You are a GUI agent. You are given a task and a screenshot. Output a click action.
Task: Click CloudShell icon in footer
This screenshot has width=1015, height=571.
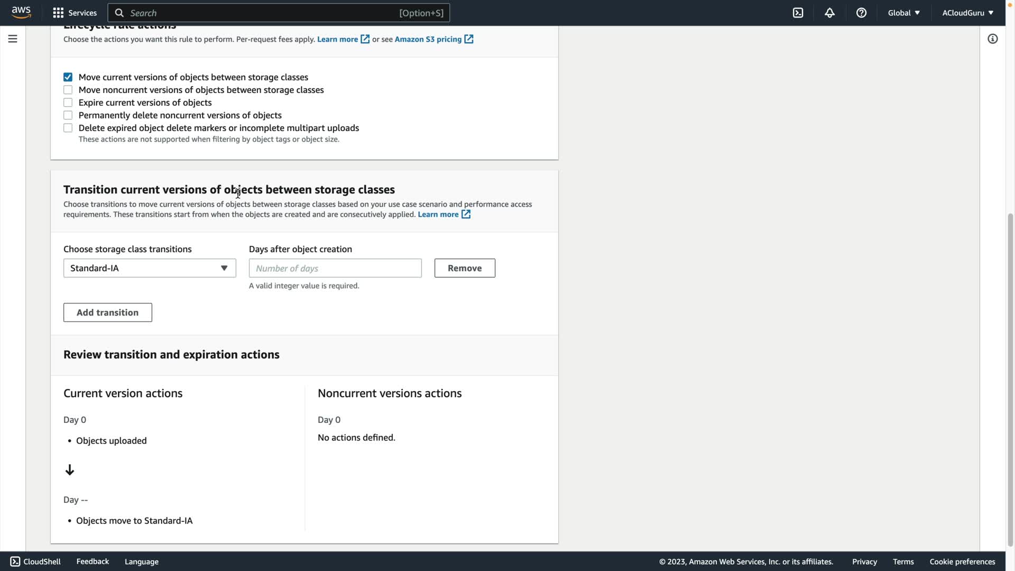(15, 561)
